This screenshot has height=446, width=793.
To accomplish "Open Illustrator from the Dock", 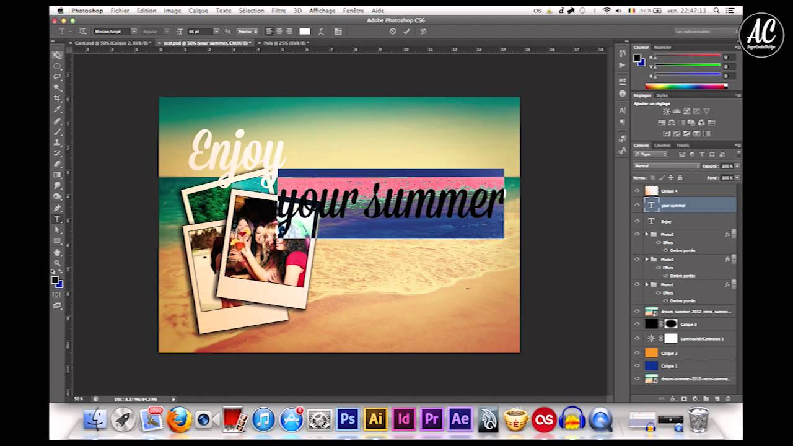I will 375,419.
